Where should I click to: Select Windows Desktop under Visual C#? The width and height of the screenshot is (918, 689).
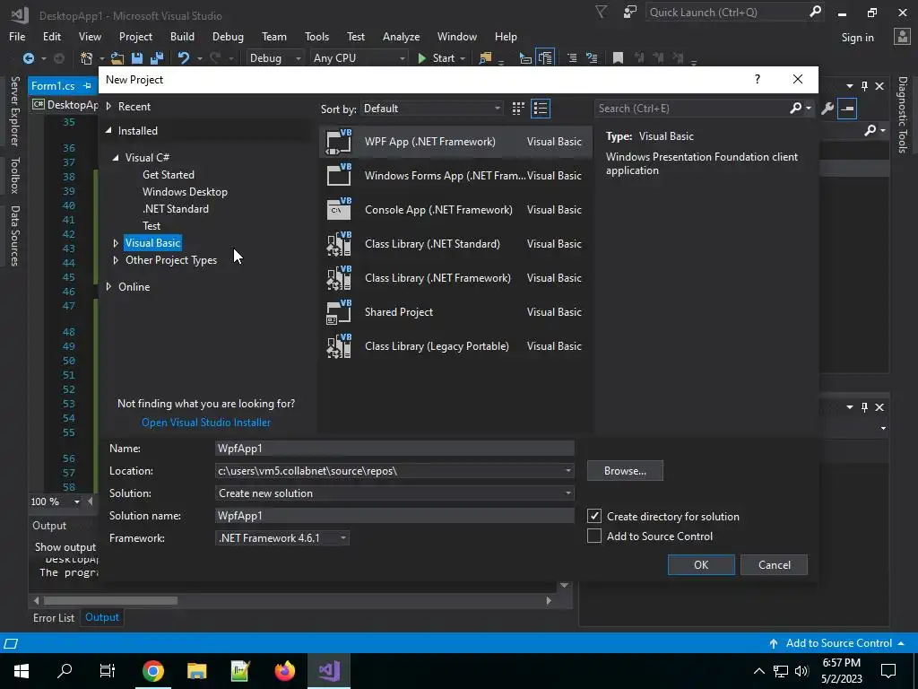(x=185, y=192)
